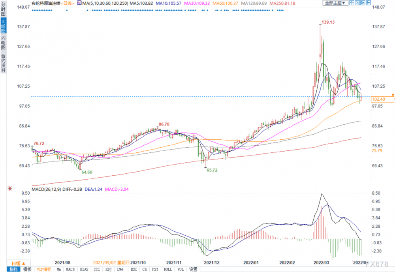The height and width of the screenshot is (272, 395).
Task: Click the orange marker on right price axis
Action: point(393,96)
